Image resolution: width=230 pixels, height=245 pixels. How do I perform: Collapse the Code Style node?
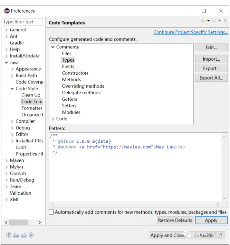coord(12,88)
